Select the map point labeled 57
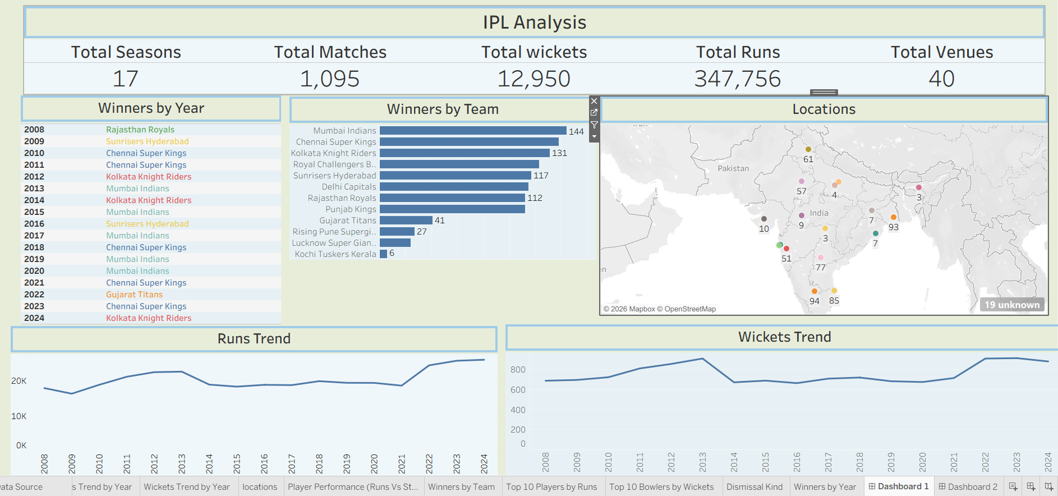Screen dimensions: 1058x496 click(x=802, y=181)
